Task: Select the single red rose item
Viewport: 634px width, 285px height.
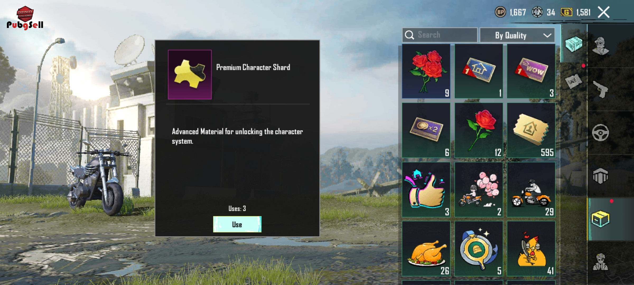Action: pos(479,130)
